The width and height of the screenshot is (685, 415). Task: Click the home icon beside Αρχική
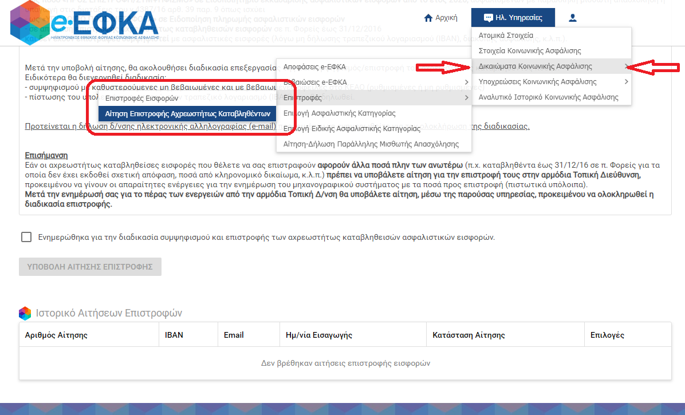[428, 18]
